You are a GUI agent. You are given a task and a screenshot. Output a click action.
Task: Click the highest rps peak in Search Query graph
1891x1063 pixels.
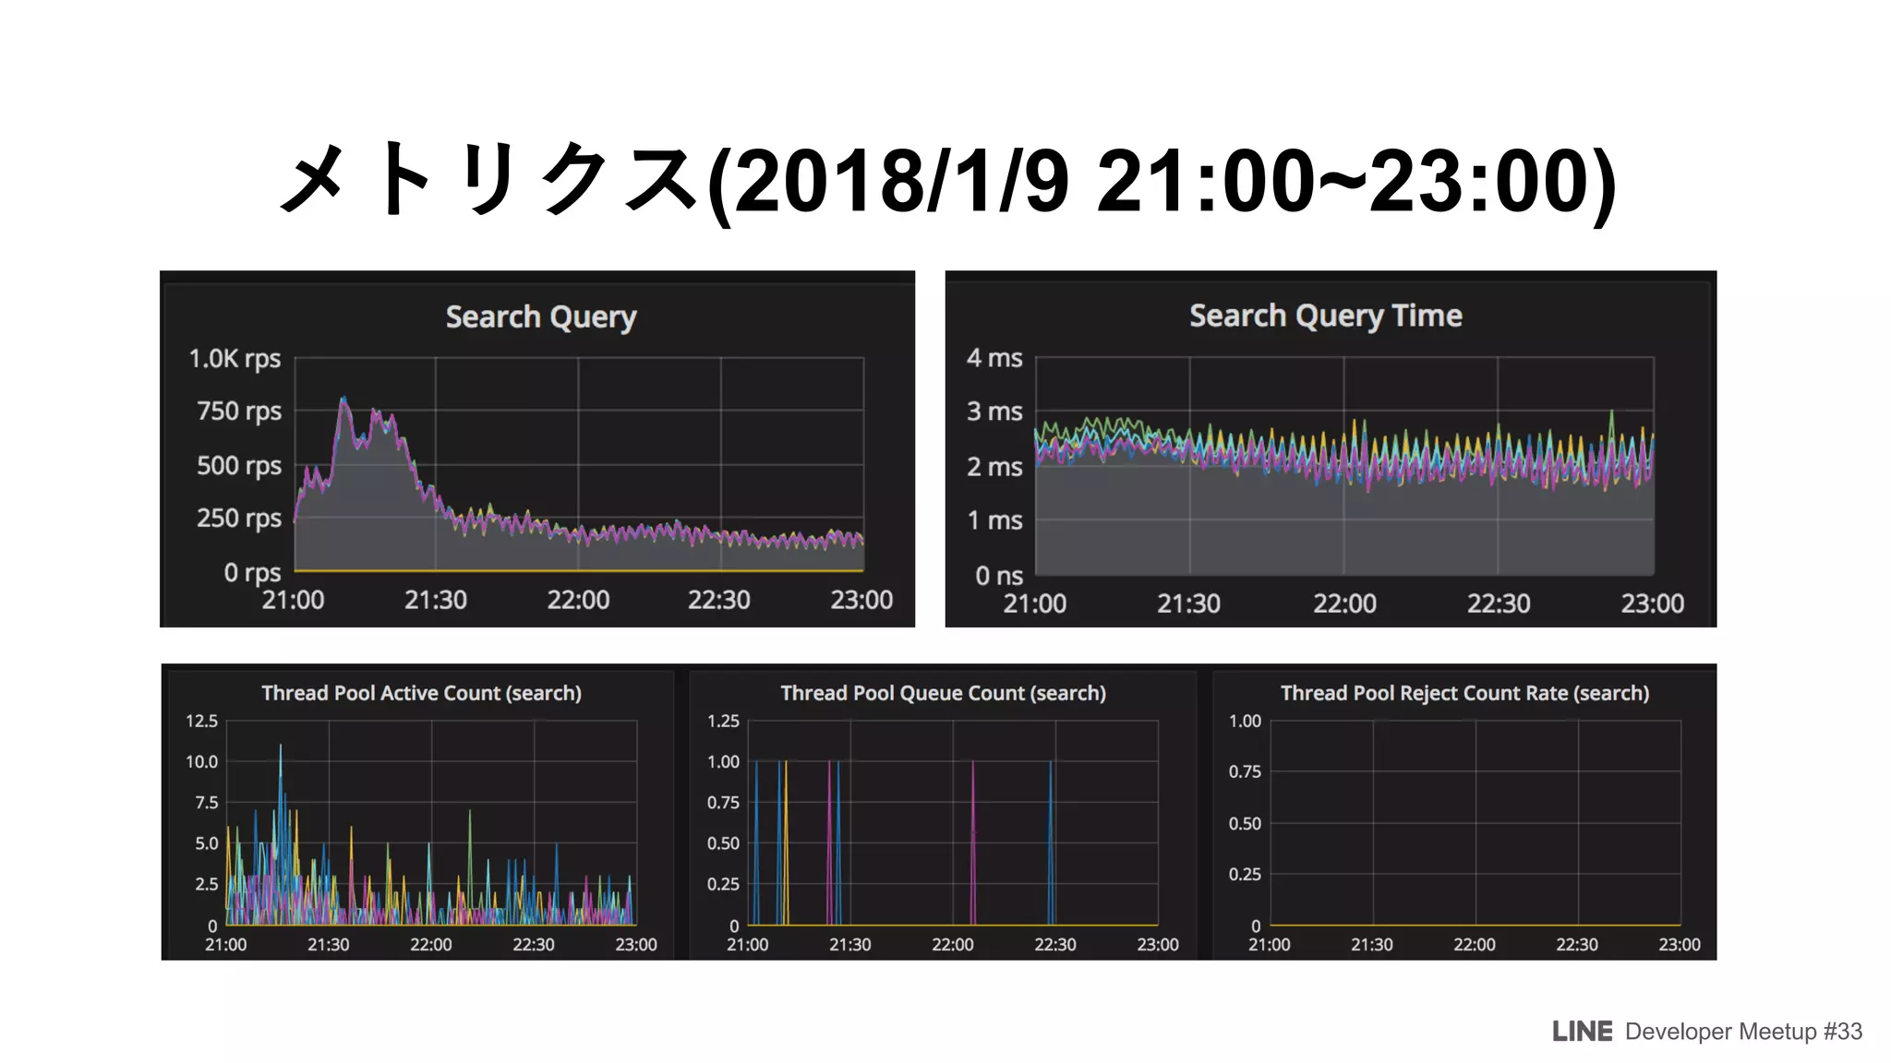coord(344,400)
